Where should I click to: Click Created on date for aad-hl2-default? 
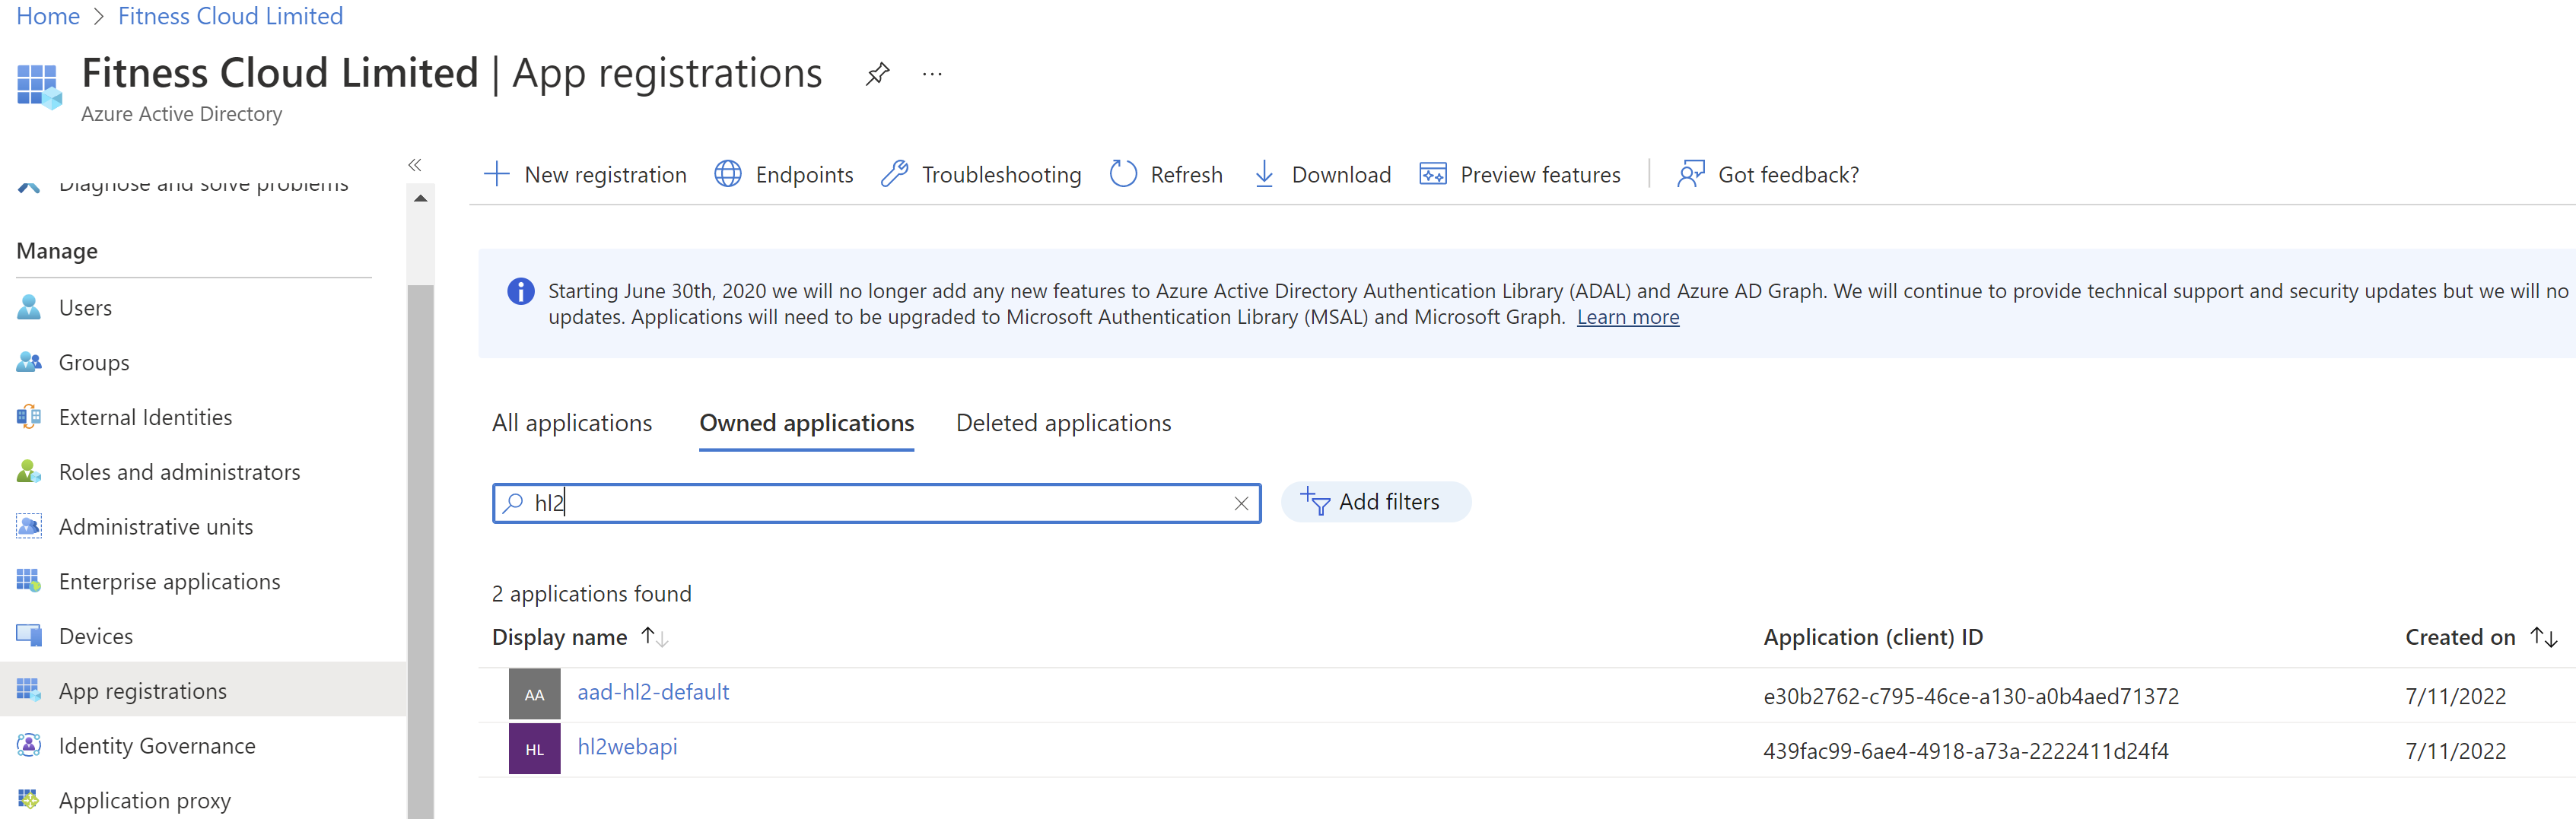(2455, 696)
